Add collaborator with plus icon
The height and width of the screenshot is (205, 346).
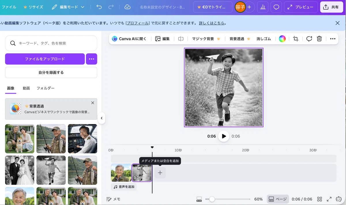click(249, 7)
